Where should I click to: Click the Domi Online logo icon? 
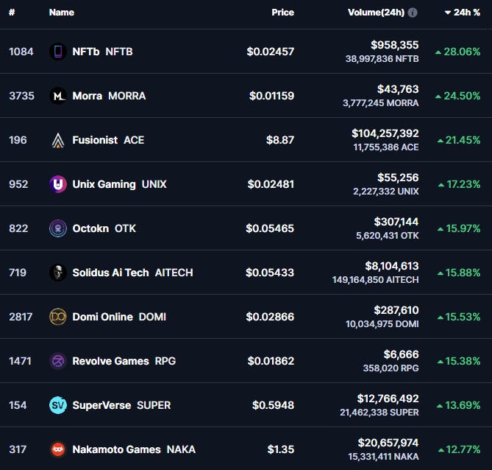pos(58,317)
